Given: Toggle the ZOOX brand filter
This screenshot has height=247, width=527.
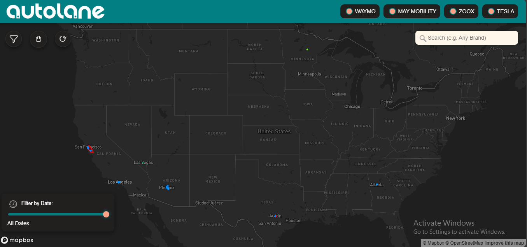Looking at the screenshot, I should pyautogui.click(x=461, y=11).
